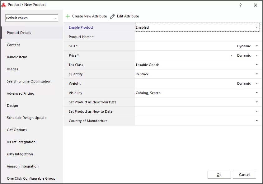Select One Click Configurable Group section
The image size is (263, 184).
tap(32, 178)
